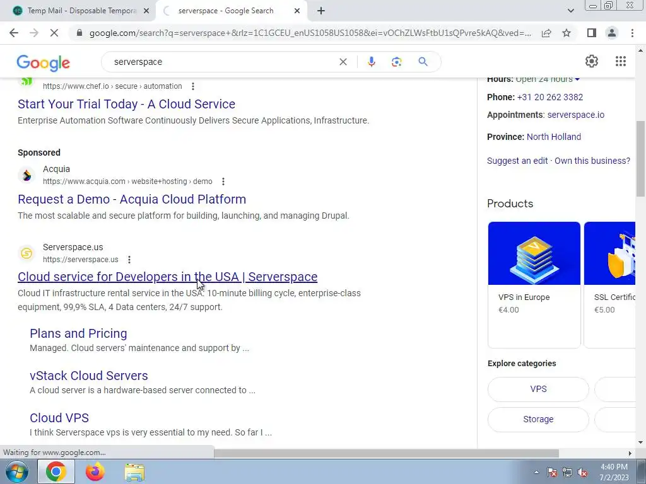Open Request a Demo Acquia link
This screenshot has height=484, width=646.
pyautogui.click(x=132, y=199)
